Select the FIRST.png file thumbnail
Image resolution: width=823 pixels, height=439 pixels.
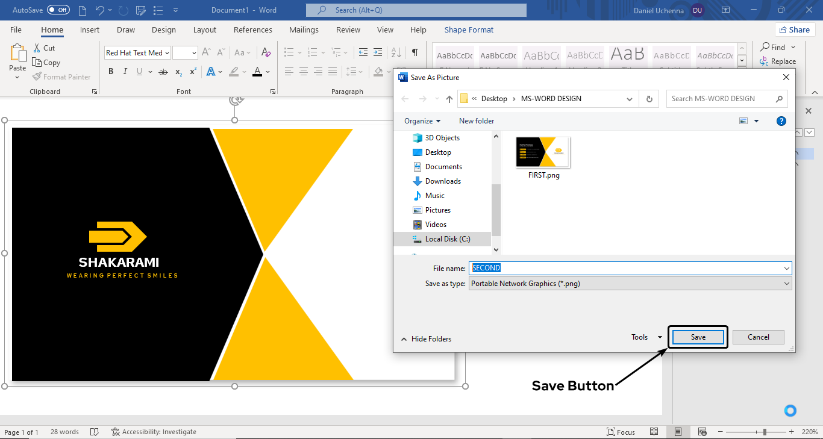pos(543,153)
